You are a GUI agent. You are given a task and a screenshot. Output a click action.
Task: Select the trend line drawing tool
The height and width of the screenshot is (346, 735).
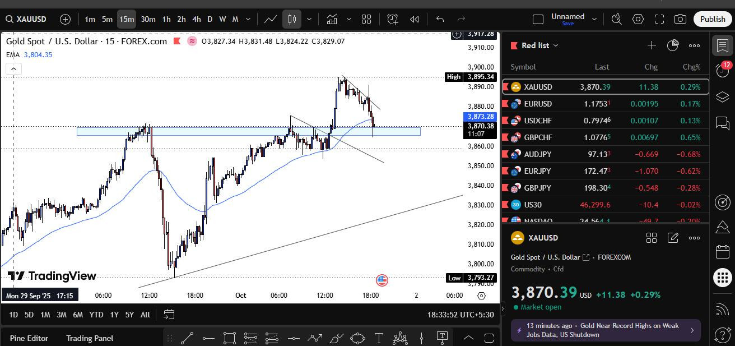(187, 338)
